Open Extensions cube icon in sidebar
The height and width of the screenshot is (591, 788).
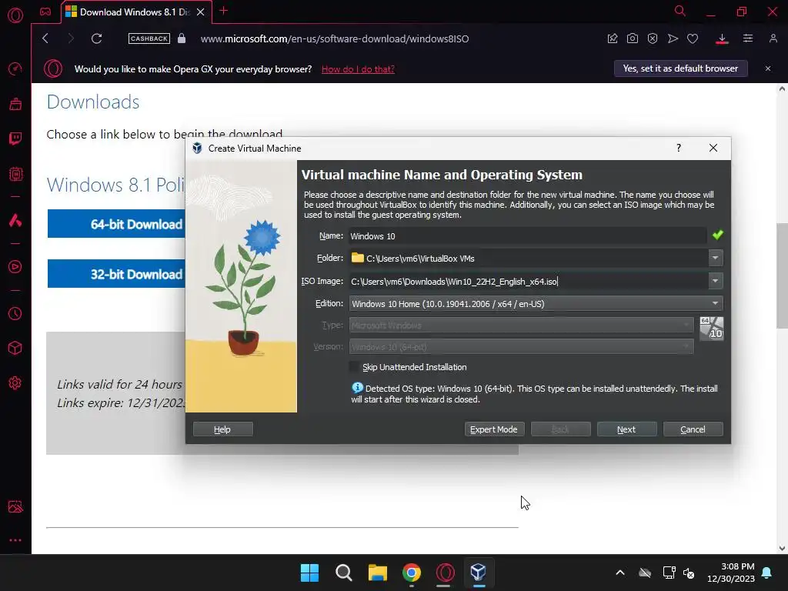tap(15, 349)
